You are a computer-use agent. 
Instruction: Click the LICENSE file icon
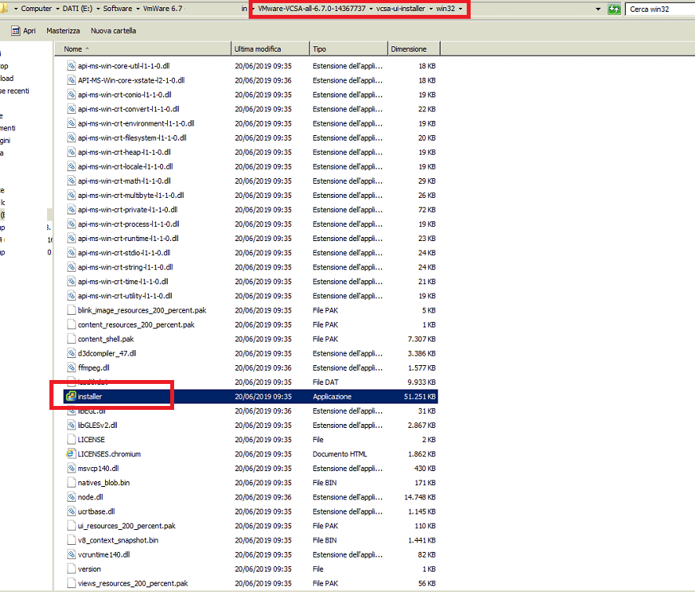(71, 440)
